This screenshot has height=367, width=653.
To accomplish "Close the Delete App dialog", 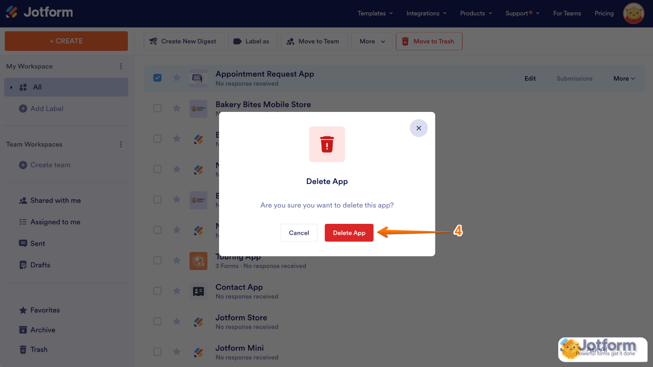I will click(x=419, y=128).
